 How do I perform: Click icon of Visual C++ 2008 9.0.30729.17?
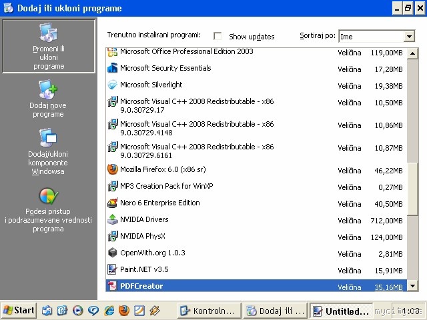click(x=113, y=101)
